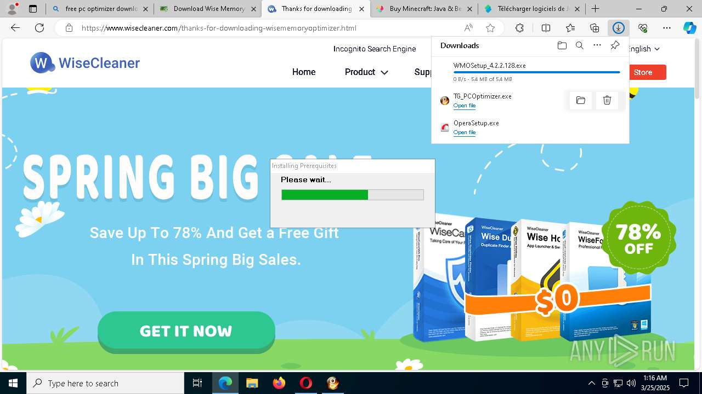Open Task View on taskbar
The width and height of the screenshot is (702, 394).
(x=197, y=383)
